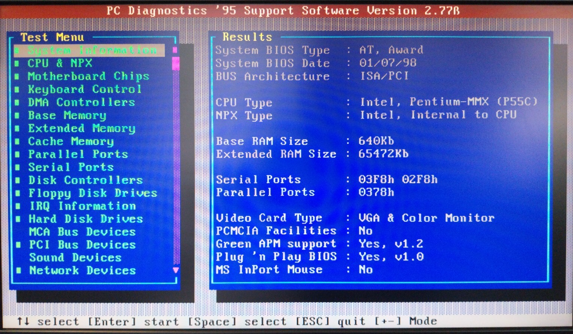This screenshot has height=334, width=573.
Task: Click '[Enter] start' hint in status bar
Action: click(x=133, y=321)
